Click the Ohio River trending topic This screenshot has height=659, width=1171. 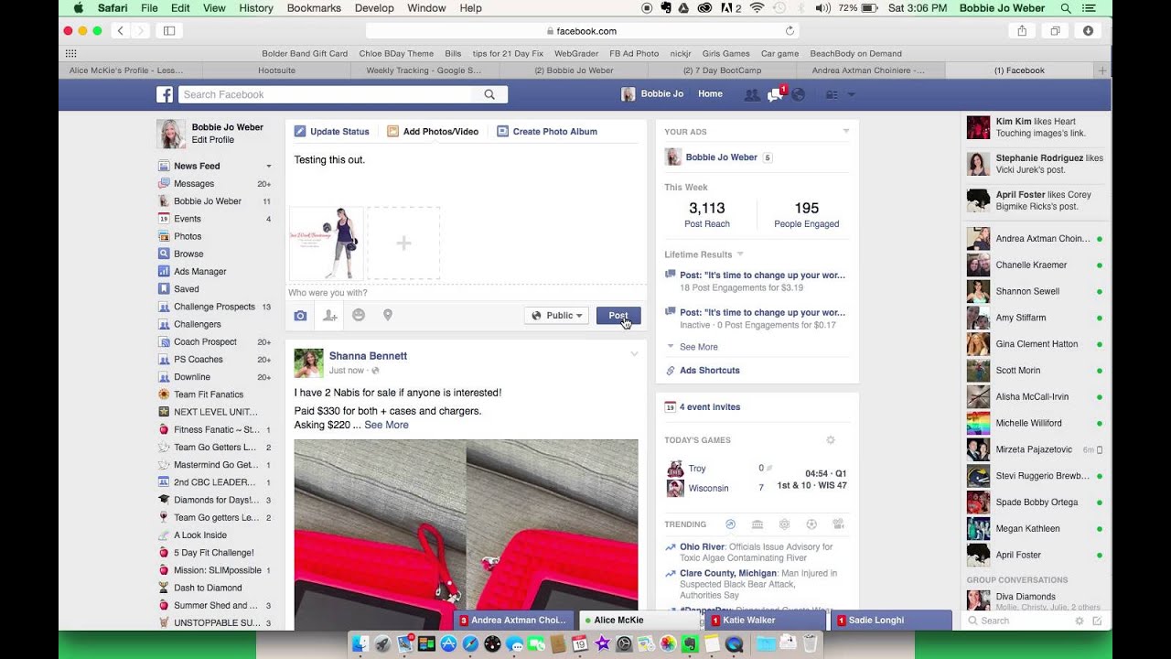coord(702,547)
